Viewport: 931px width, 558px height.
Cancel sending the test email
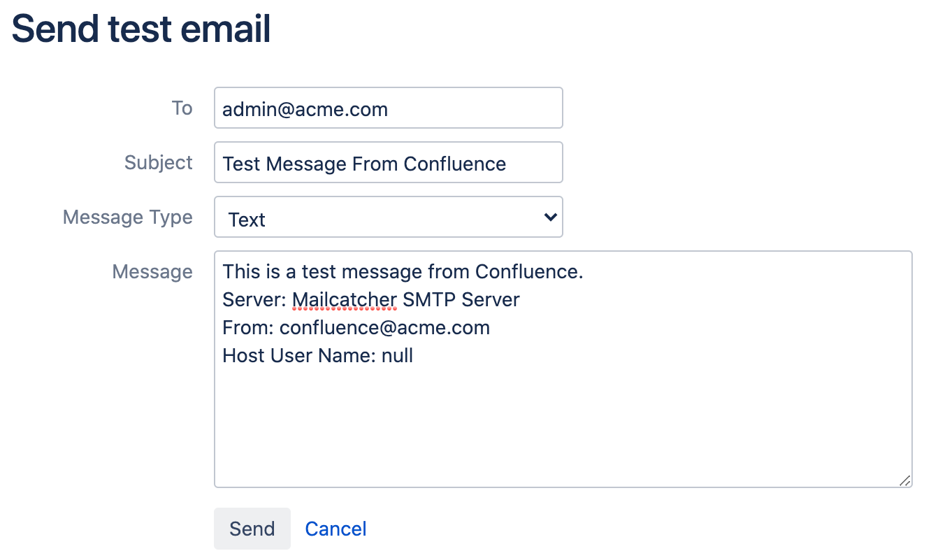pyautogui.click(x=335, y=529)
